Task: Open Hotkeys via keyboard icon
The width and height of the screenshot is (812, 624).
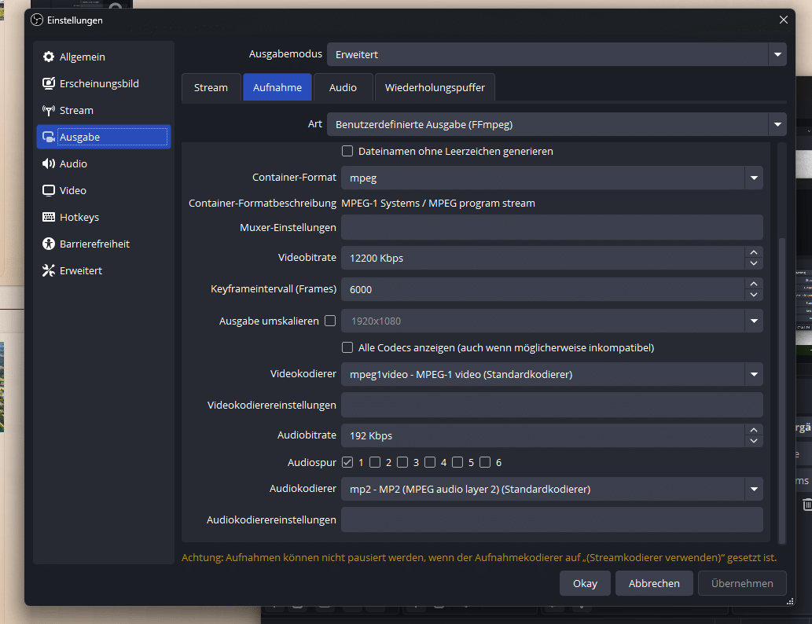Action: click(49, 218)
